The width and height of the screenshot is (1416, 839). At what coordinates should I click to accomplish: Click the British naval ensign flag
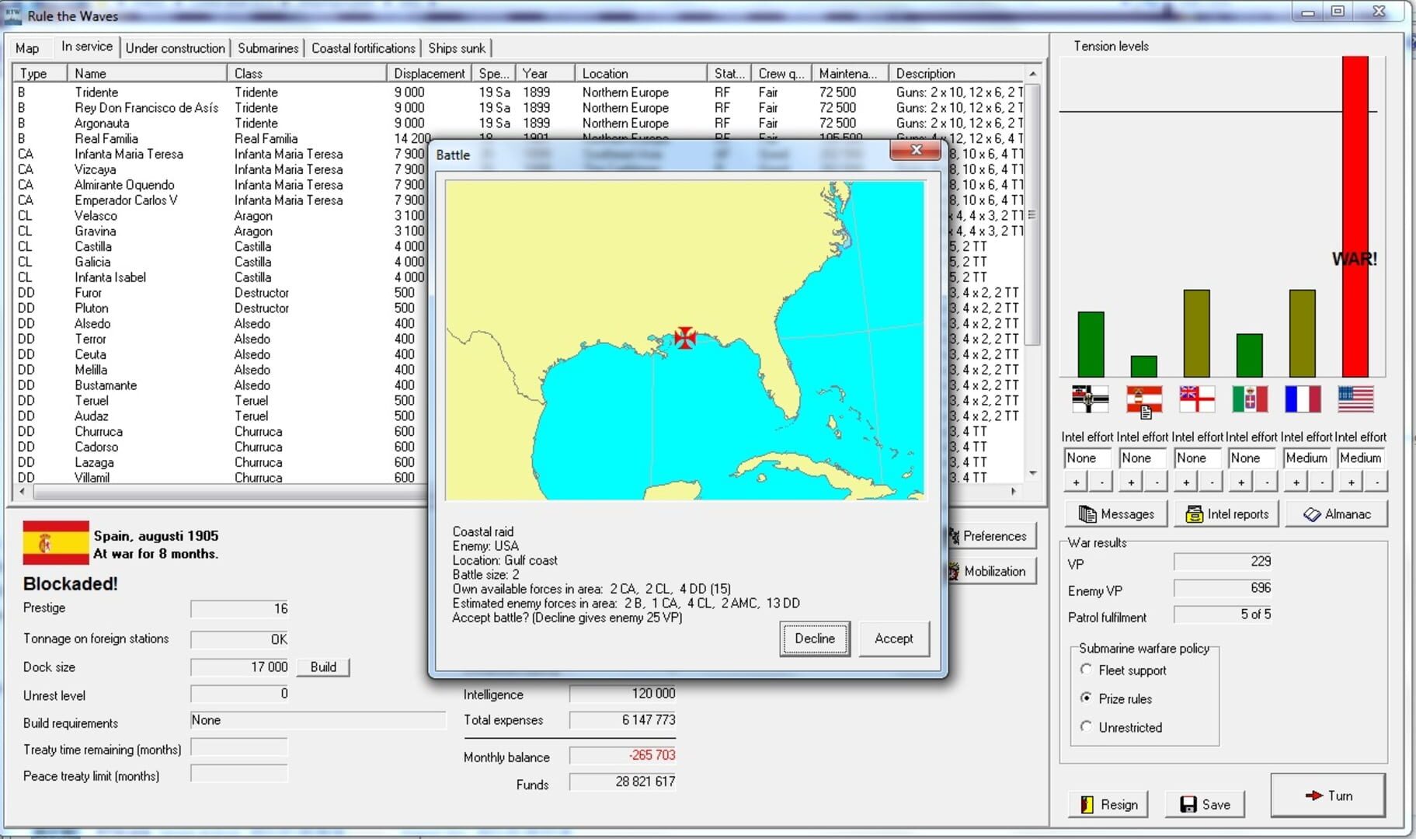[x=1196, y=399]
